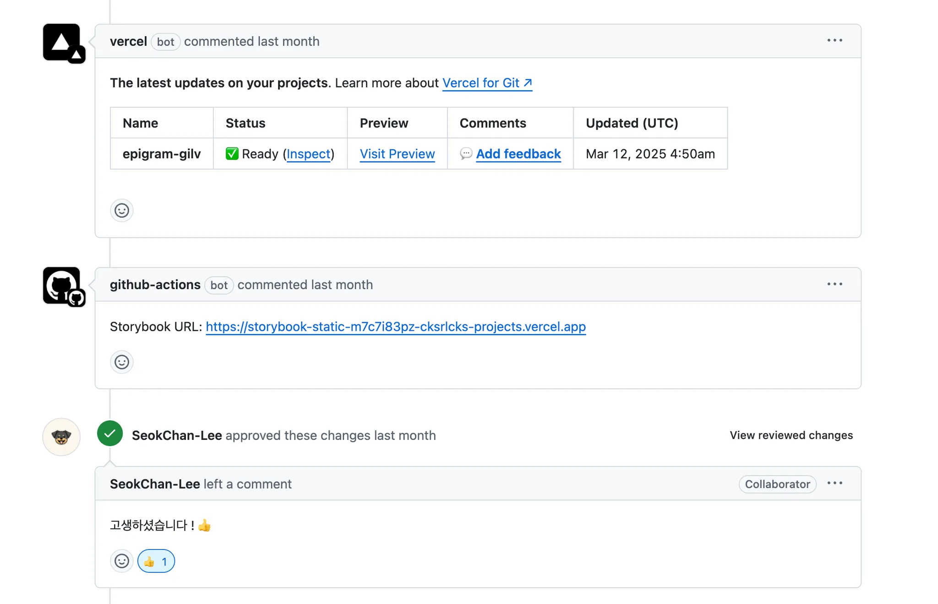This screenshot has height=604, width=938.
Task: Open the Visit Preview link
Action: 397,154
